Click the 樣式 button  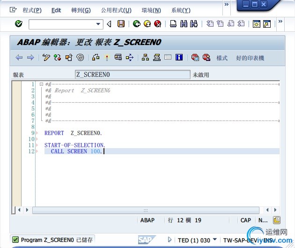[x=222, y=58]
